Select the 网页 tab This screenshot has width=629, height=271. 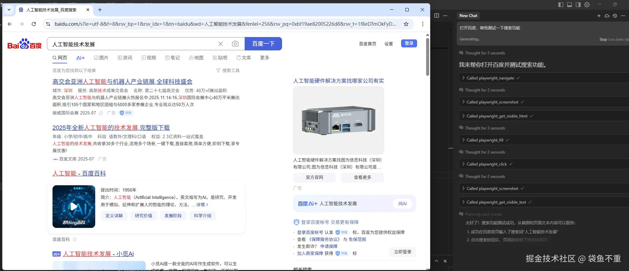60,58
